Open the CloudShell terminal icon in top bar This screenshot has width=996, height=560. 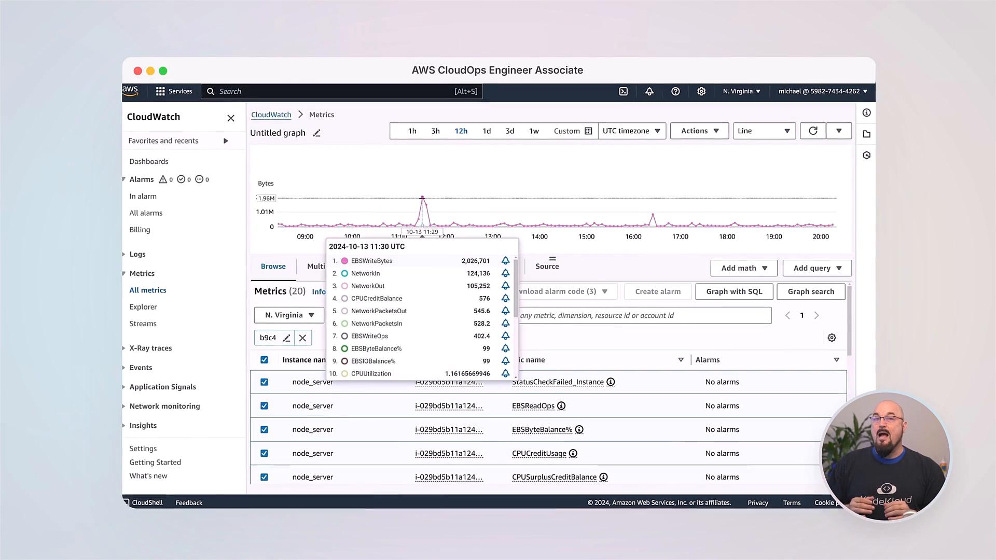tap(624, 91)
